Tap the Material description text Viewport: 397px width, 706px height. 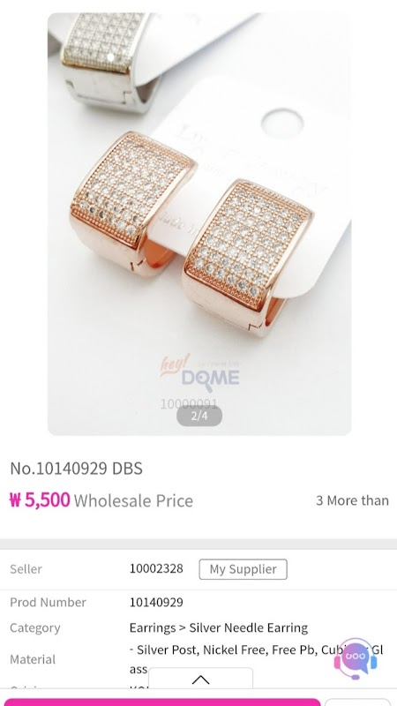(256, 659)
